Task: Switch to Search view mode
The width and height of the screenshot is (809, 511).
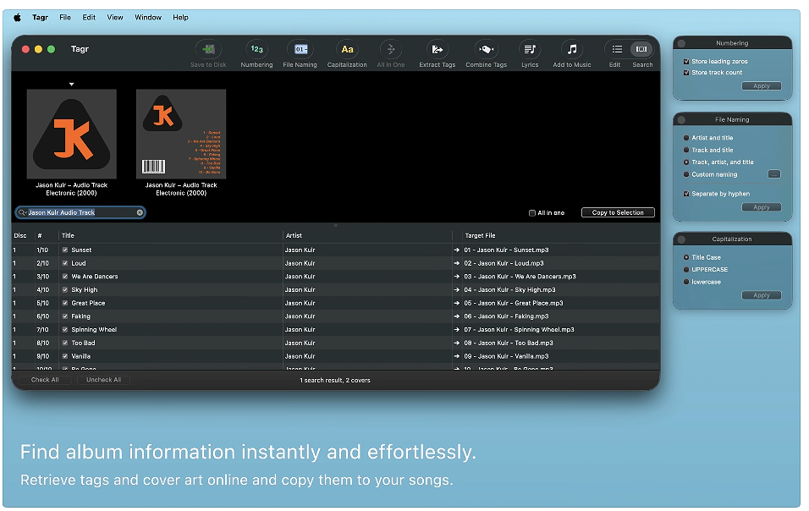Action: 641,50
